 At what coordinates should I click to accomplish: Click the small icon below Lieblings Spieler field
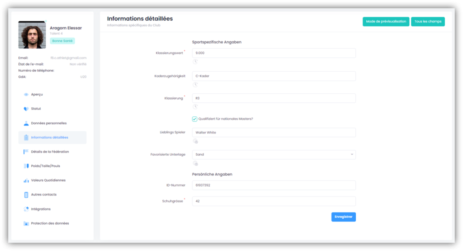pos(195,141)
